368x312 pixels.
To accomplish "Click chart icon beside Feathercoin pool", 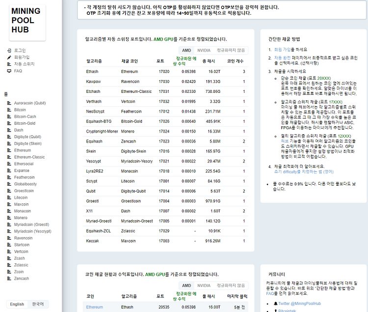I will click(9, 177).
